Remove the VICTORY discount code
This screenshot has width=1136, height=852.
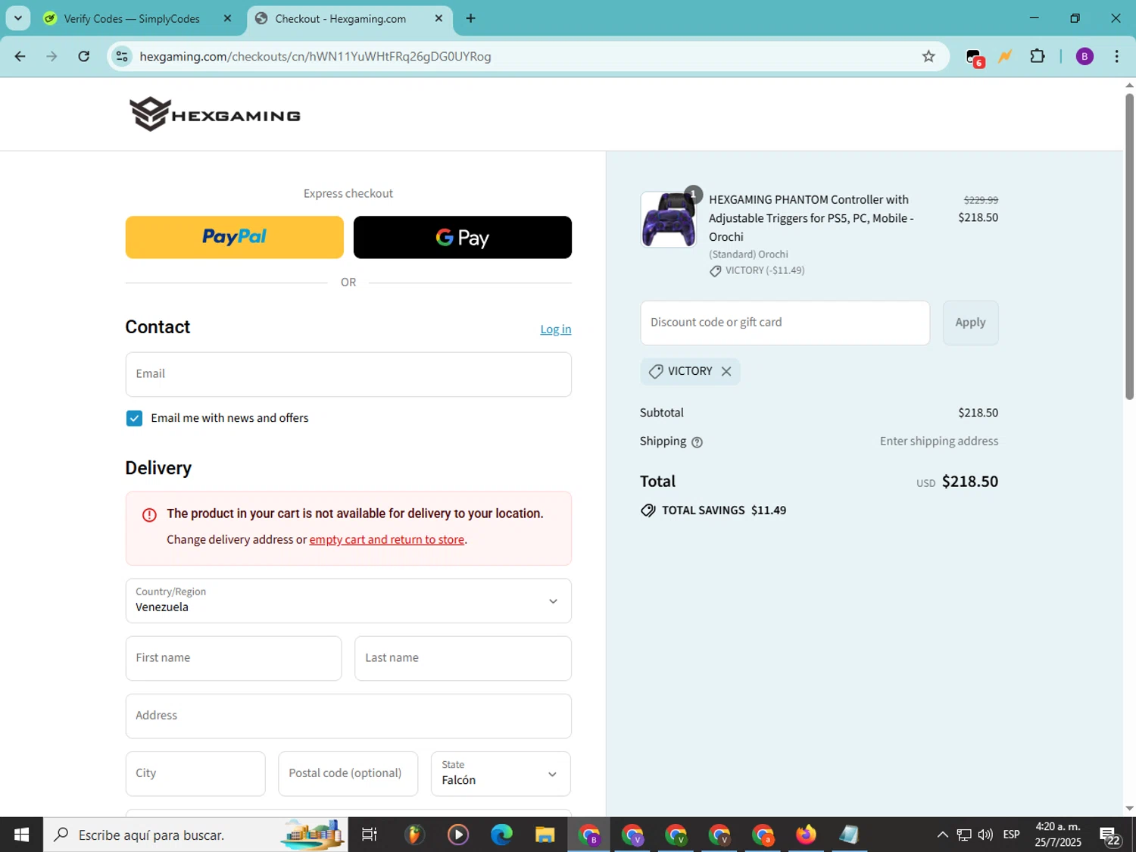click(x=726, y=371)
